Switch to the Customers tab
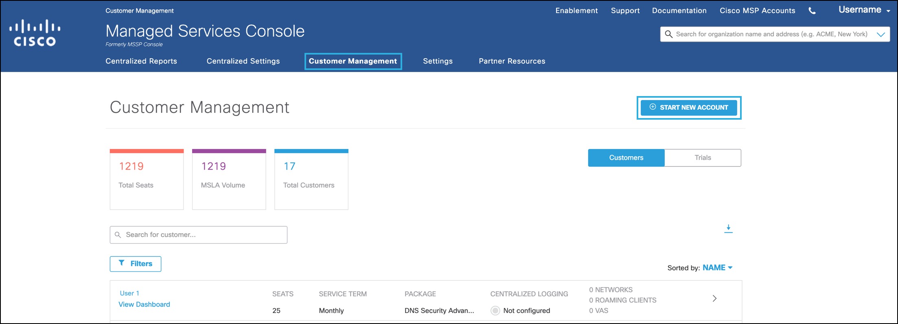 [x=626, y=158]
